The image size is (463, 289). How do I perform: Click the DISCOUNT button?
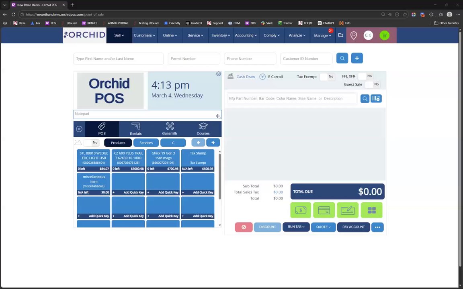point(268,227)
